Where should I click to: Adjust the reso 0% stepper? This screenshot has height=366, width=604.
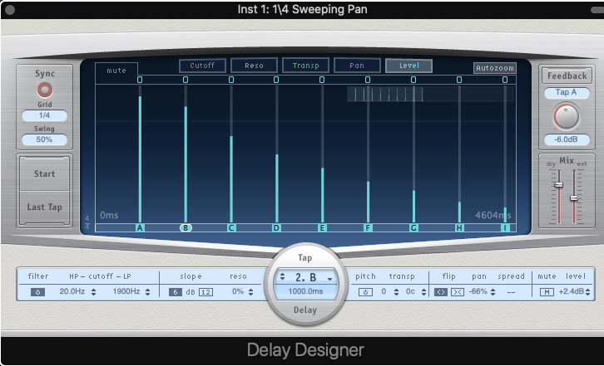pyautogui.click(x=250, y=292)
